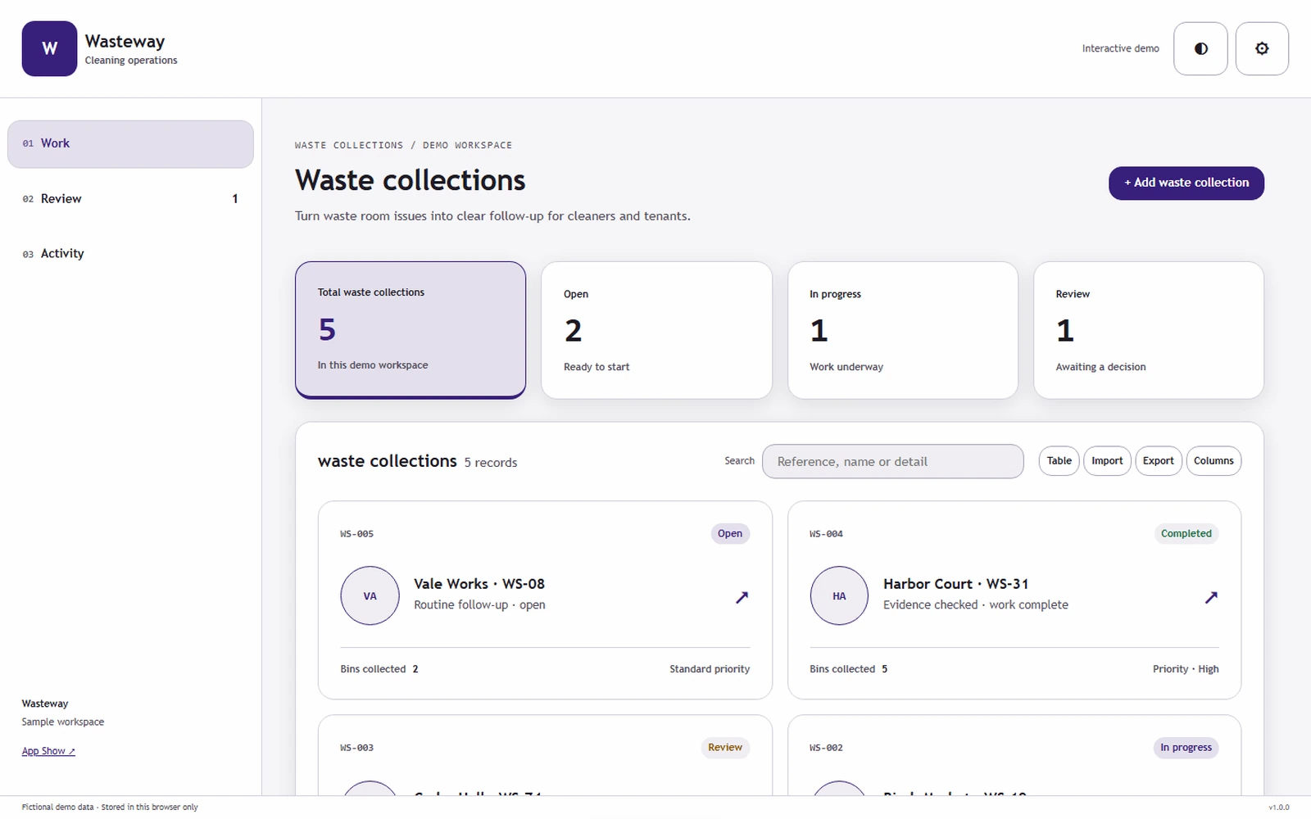The width and height of the screenshot is (1311, 819).
Task: Click the WASTE COLLECTIONS breadcrumb
Action: (x=349, y=145)
